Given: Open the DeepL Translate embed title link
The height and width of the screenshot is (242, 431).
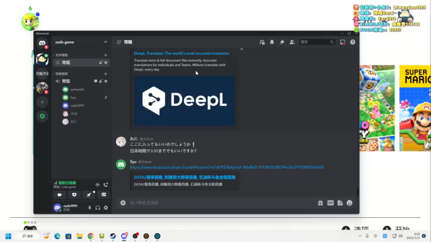Looking at the screenshot, I should click(x=182, y=53).
